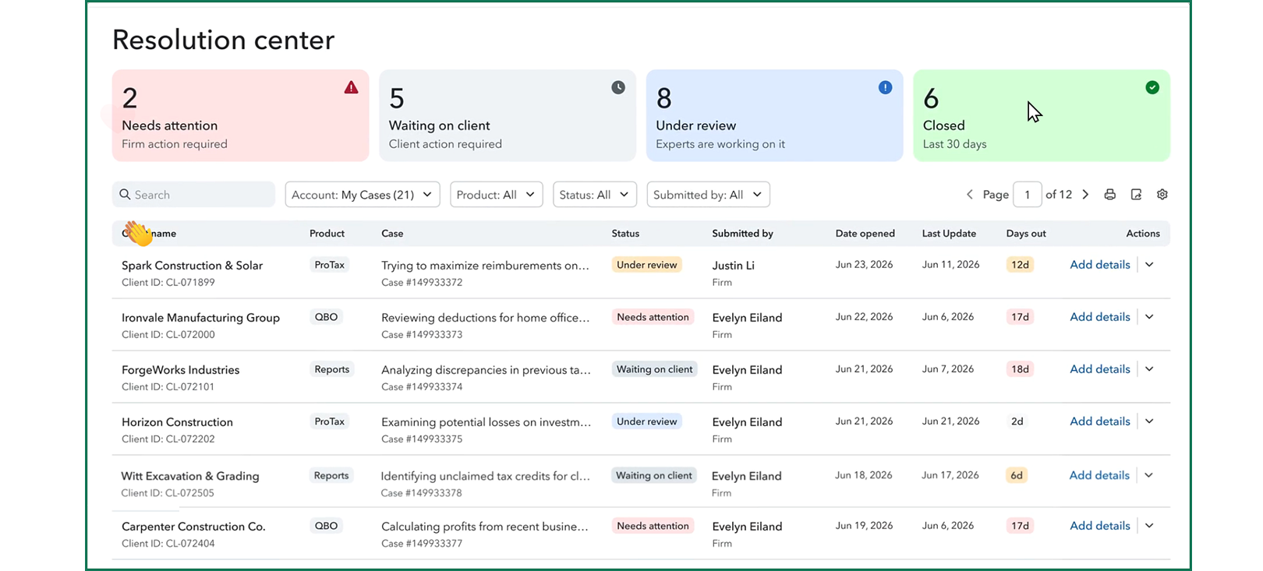Viewport: 1263px width, 571px height.
Task: Click the 6d days out badge
Action: pyautogui.click(x=1016, y=475)
